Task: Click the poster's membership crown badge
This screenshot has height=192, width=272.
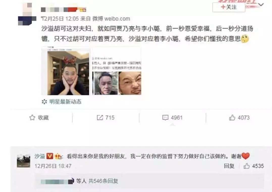Action: [x=83, y=10]
